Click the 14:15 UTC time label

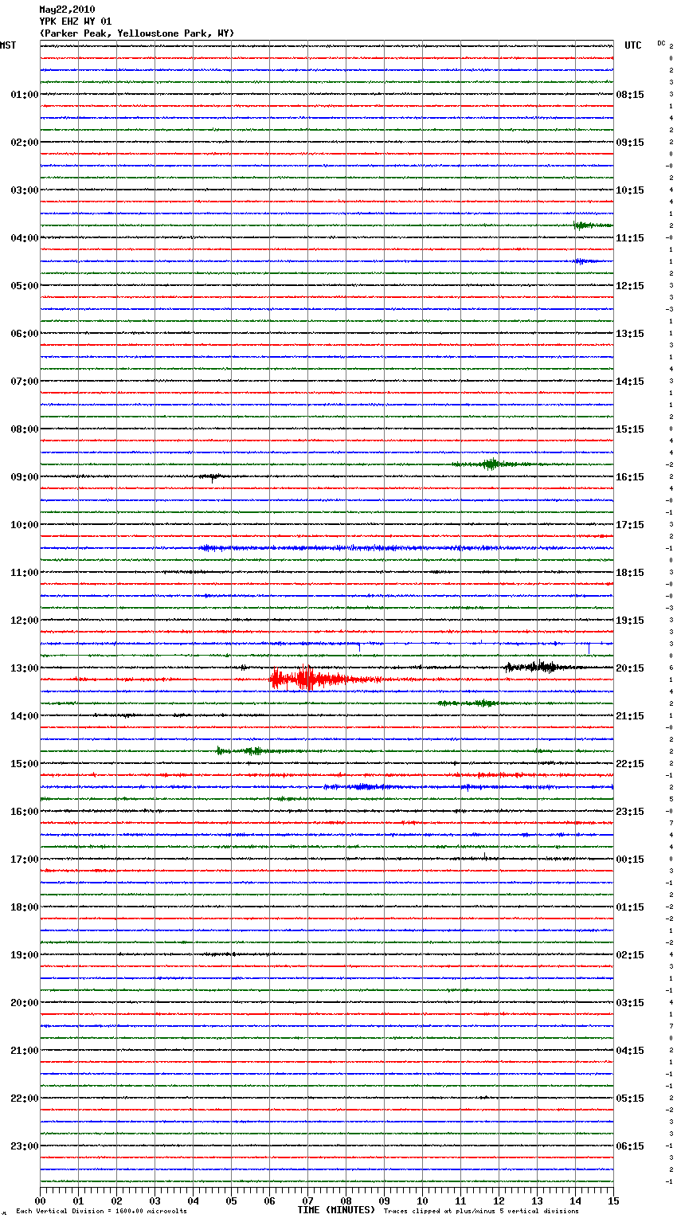pyautogui.click(x=630, y=382)
